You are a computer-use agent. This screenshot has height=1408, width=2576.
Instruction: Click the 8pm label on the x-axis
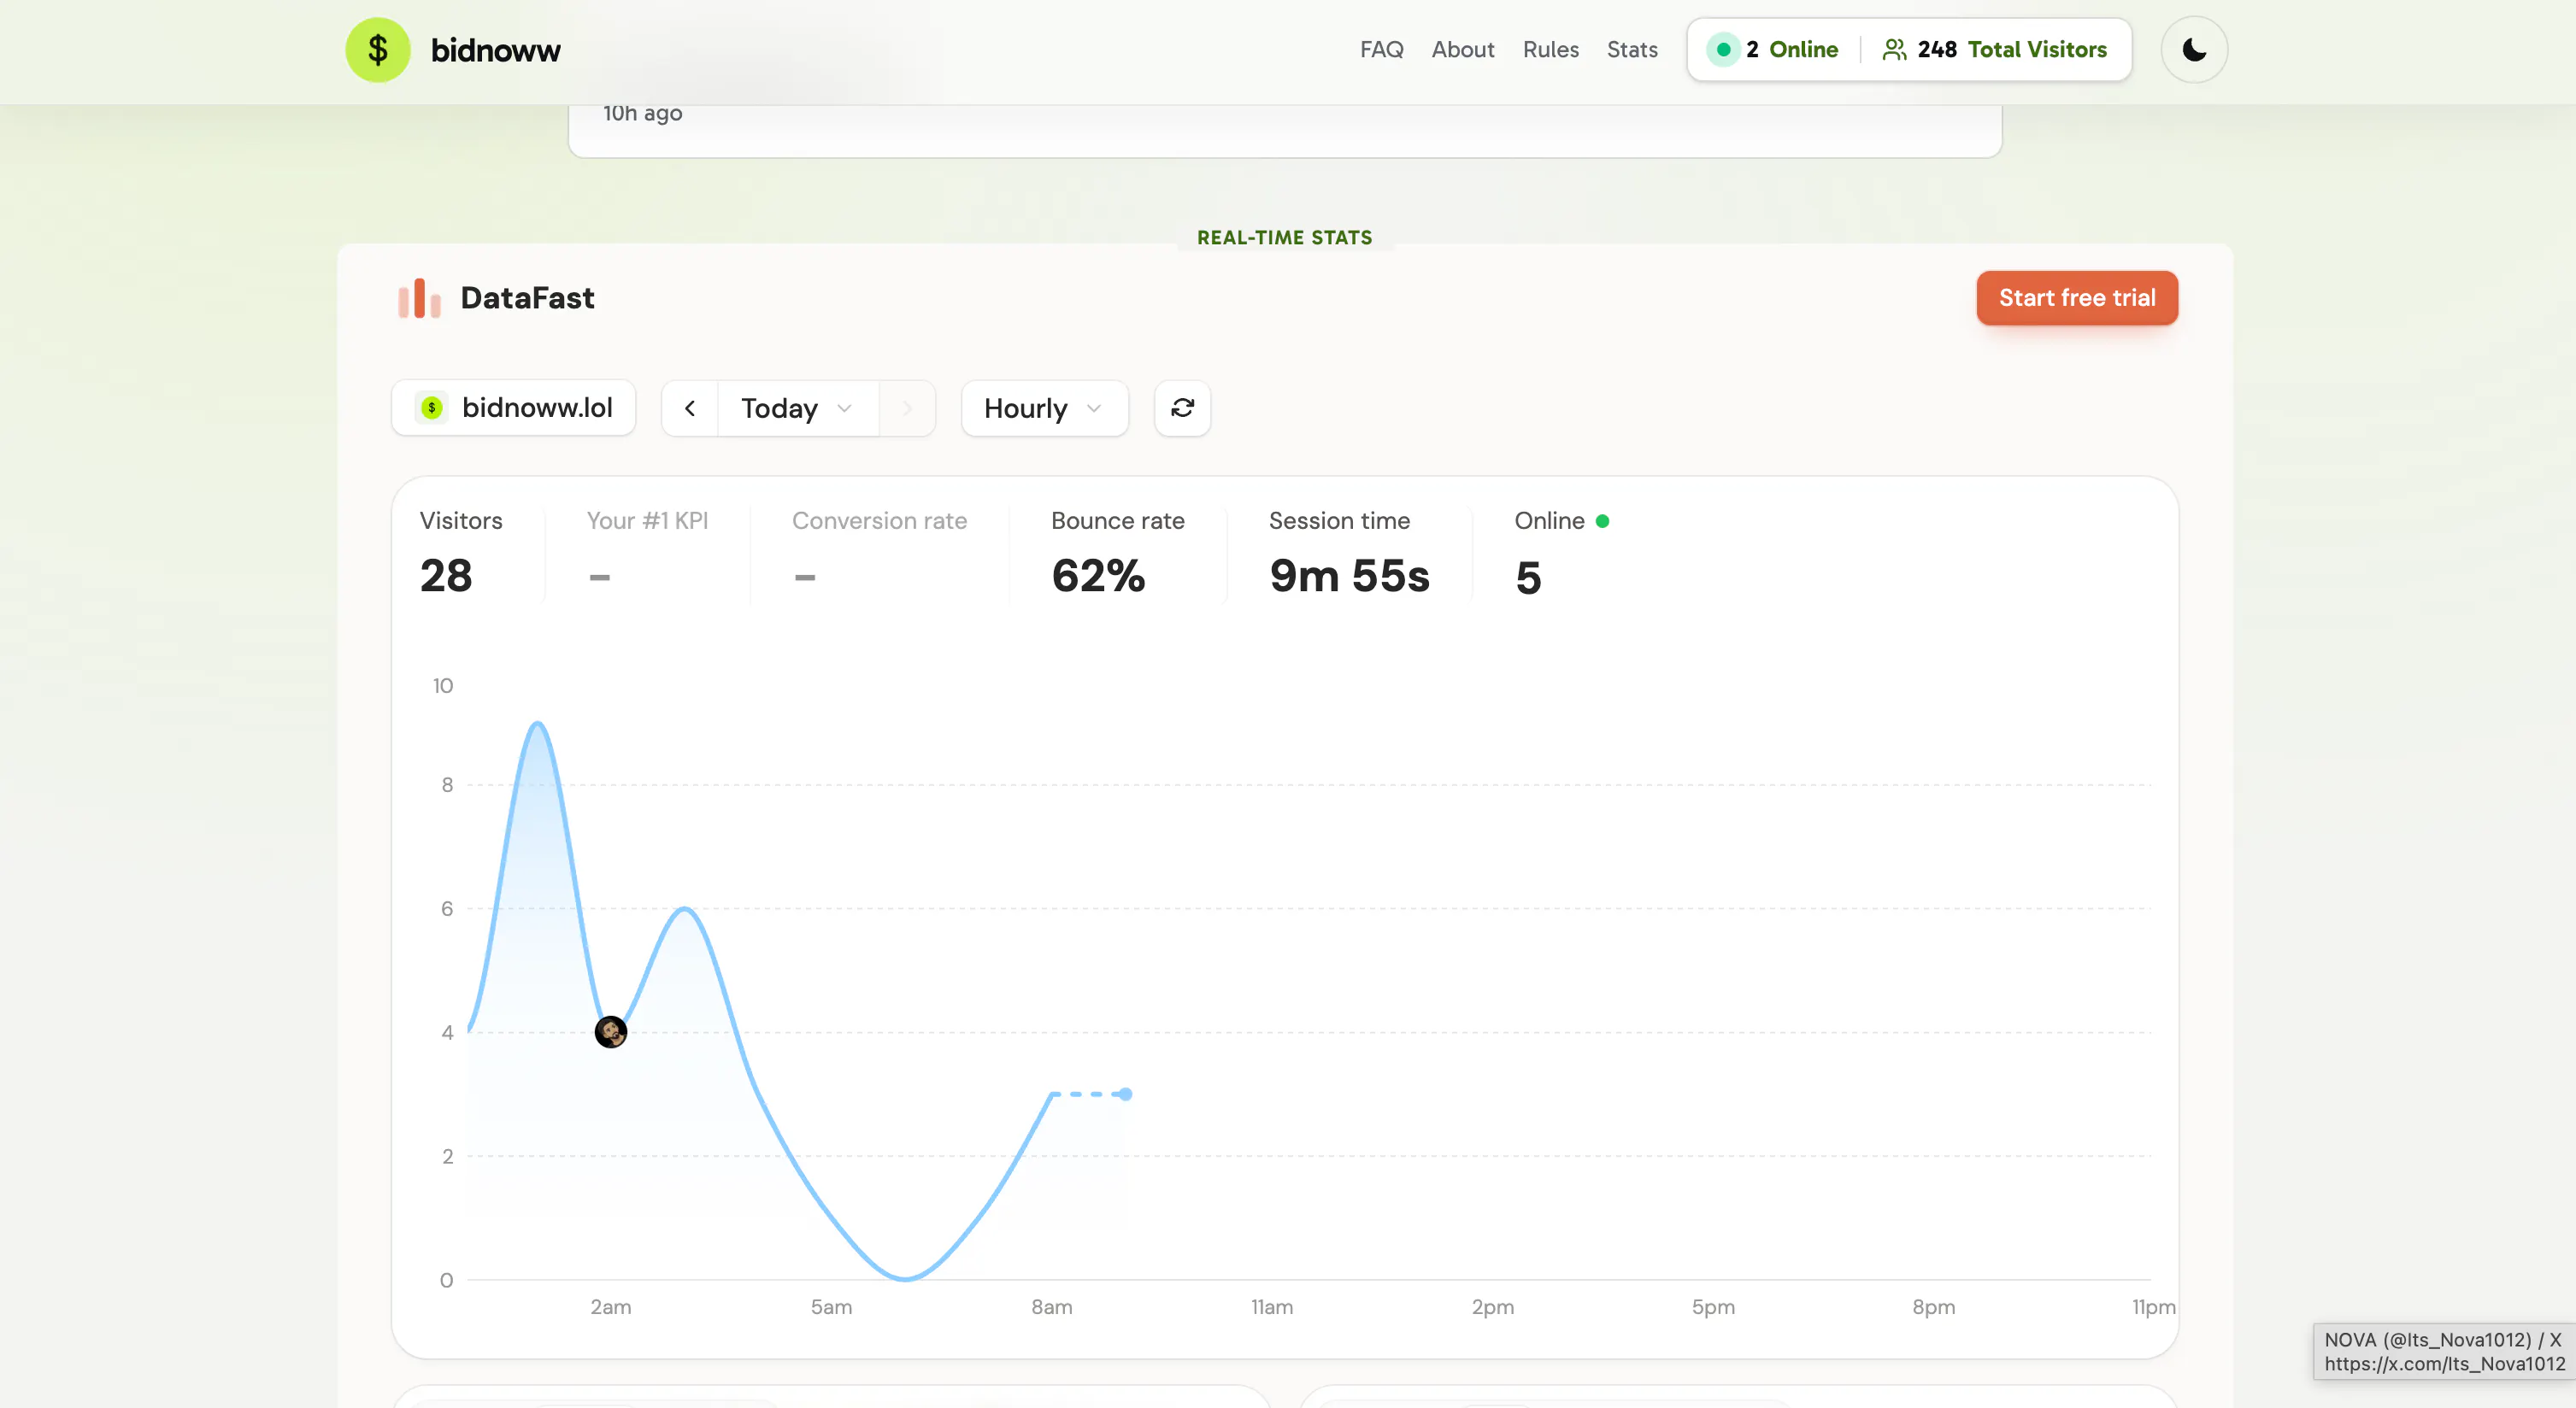tap(1933, 1307)
